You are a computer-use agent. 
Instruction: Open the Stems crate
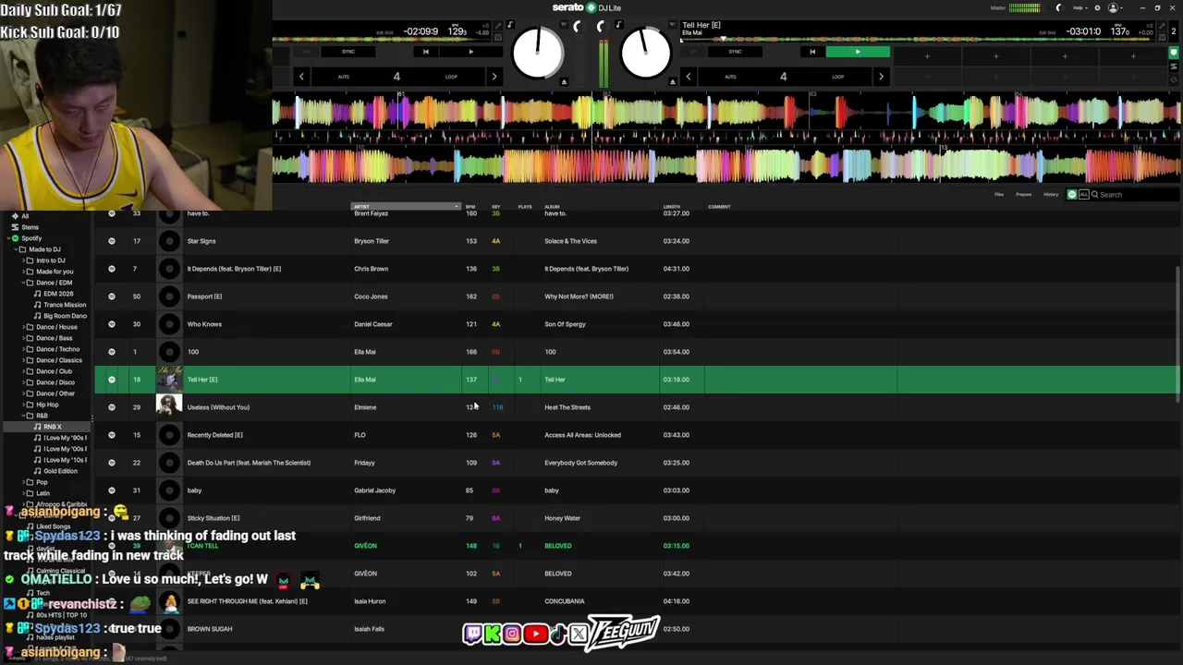click(25, 227)
